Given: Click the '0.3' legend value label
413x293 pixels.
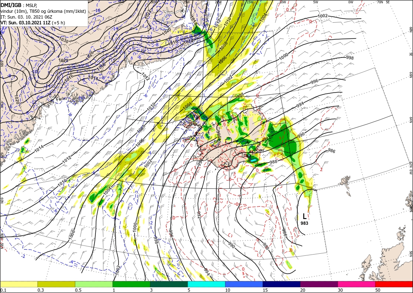Looking at the screenshot, I should (40, 290).
